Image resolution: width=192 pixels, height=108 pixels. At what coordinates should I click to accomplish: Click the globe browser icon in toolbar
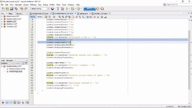pos(52,9)
